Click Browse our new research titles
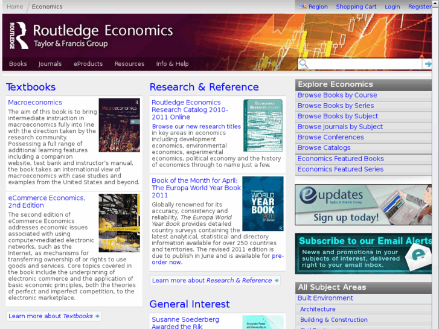Image resolution: width=439 pixels, height=329 pixels. coord(196,126)
